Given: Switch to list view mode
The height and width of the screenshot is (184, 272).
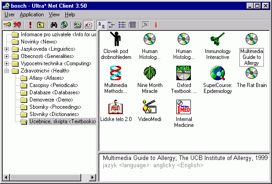Looking at the screenshot, I should [122, 25].
